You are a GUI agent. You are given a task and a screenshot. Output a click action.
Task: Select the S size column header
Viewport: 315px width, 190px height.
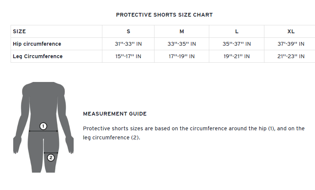[128, 31]
